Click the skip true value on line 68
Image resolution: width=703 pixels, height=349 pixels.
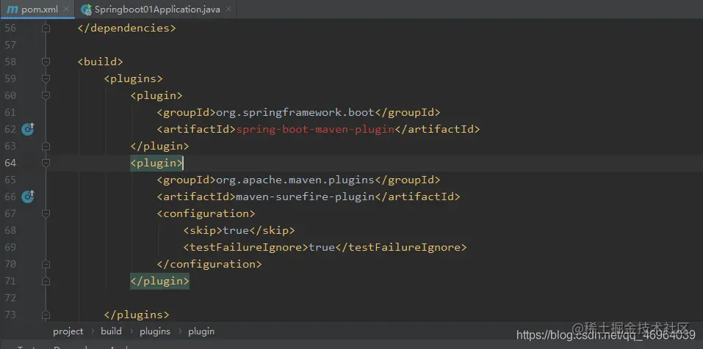pos(236,230)
